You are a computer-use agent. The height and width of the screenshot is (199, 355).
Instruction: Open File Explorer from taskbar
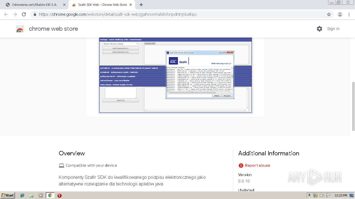pos(31,195)
